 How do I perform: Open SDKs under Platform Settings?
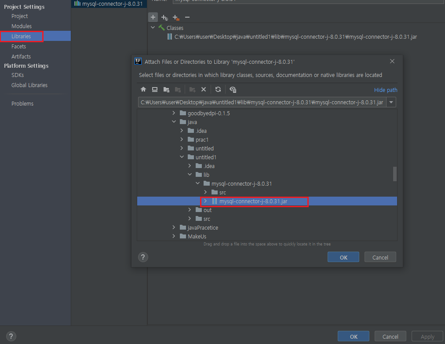[x=18, y=75]
